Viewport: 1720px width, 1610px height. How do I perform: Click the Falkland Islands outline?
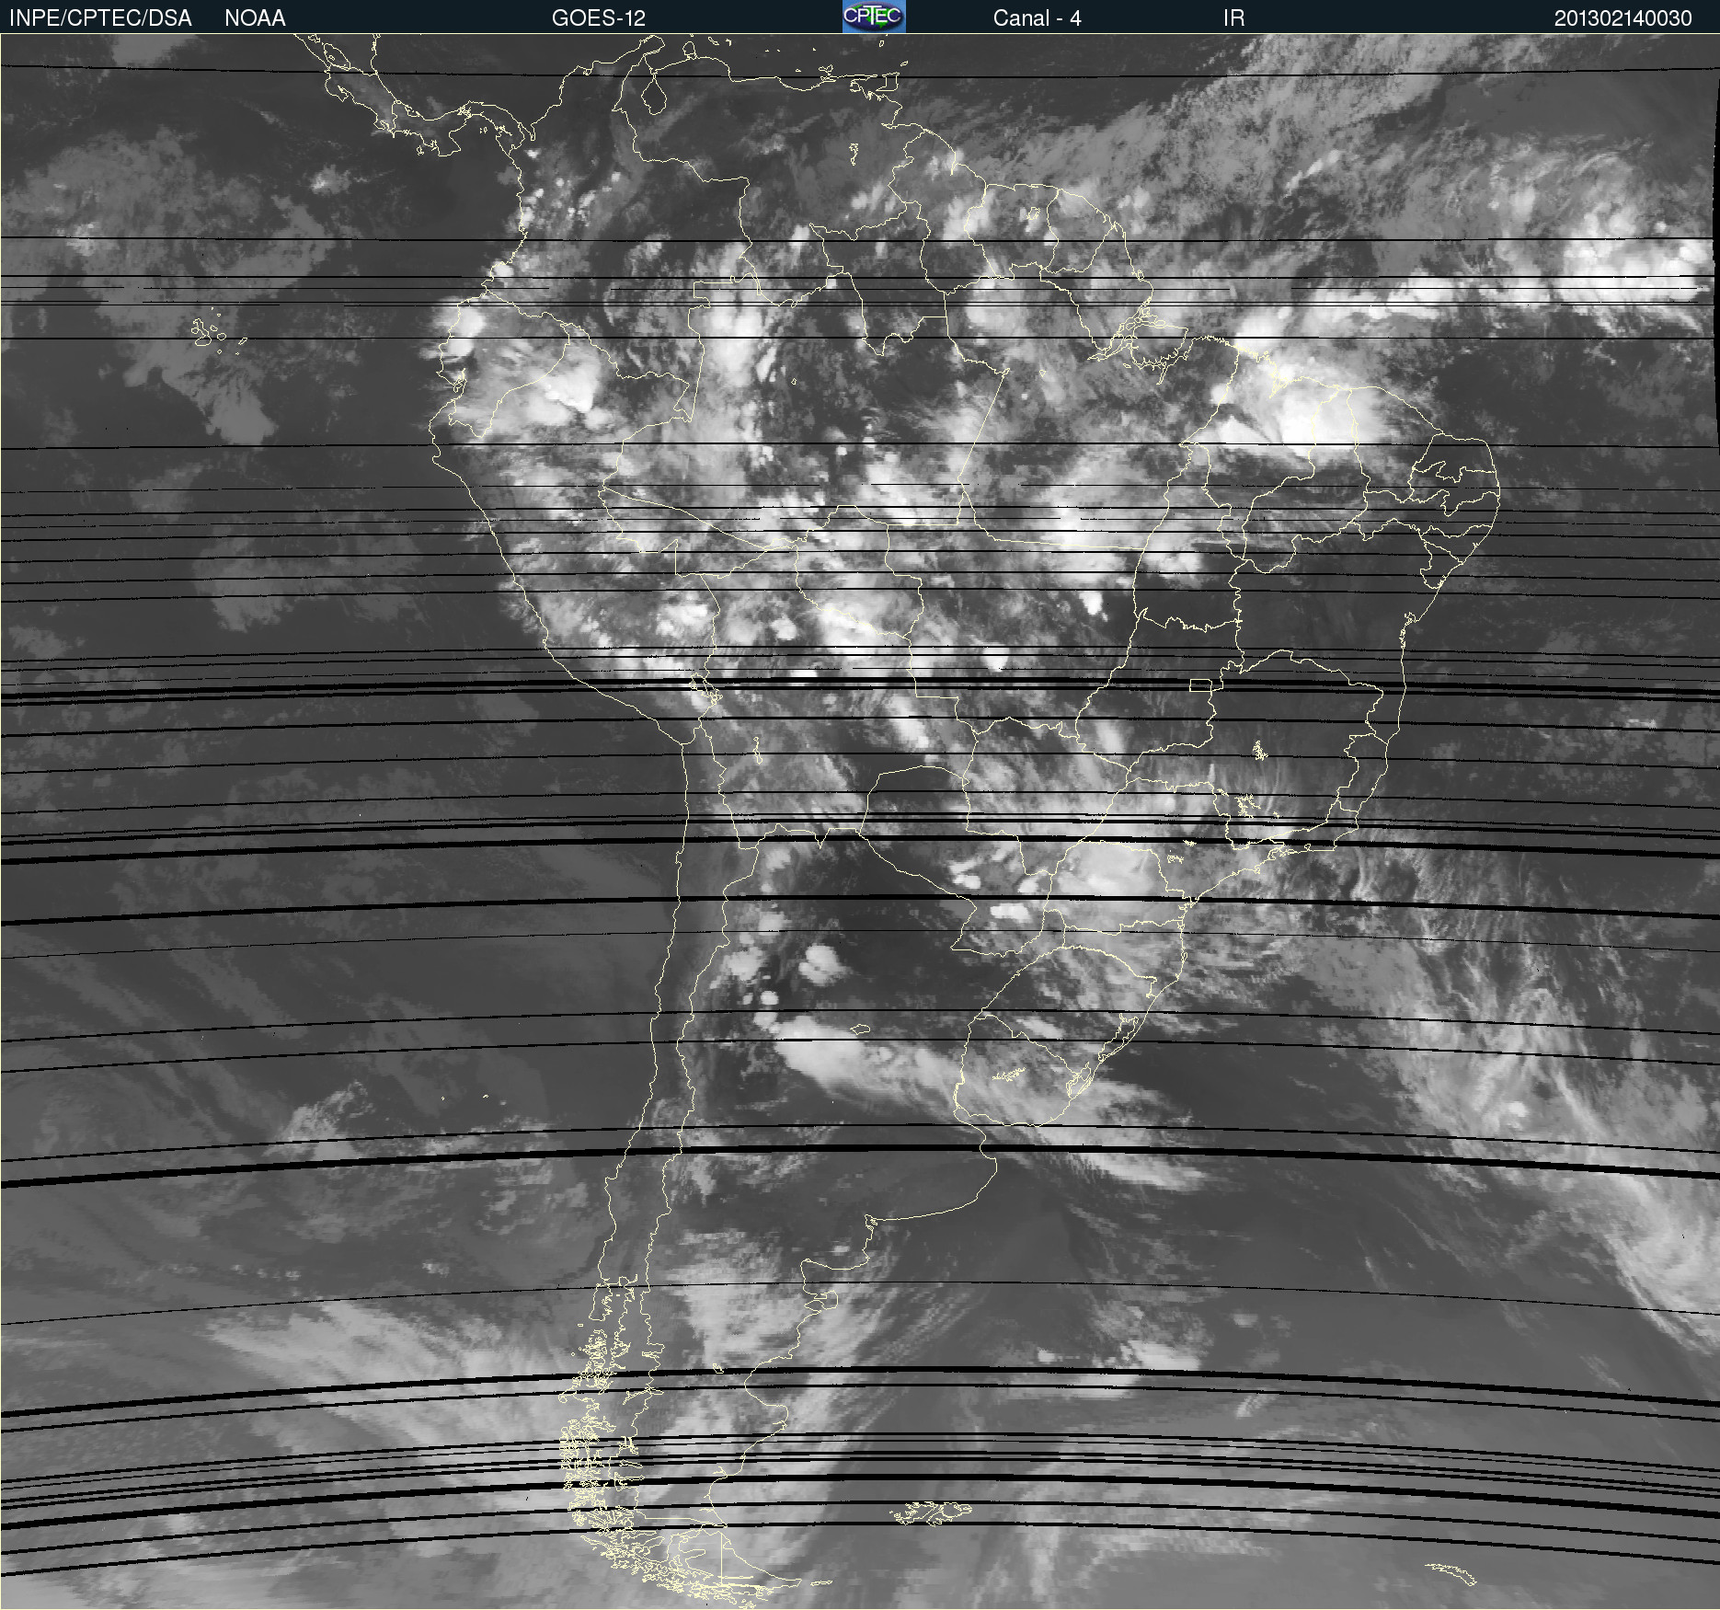931,1512
